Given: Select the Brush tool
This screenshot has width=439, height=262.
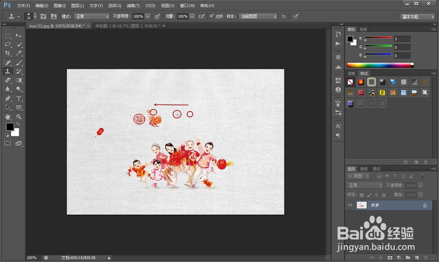Looking at the screenshot, I should (x=19, y=63).
